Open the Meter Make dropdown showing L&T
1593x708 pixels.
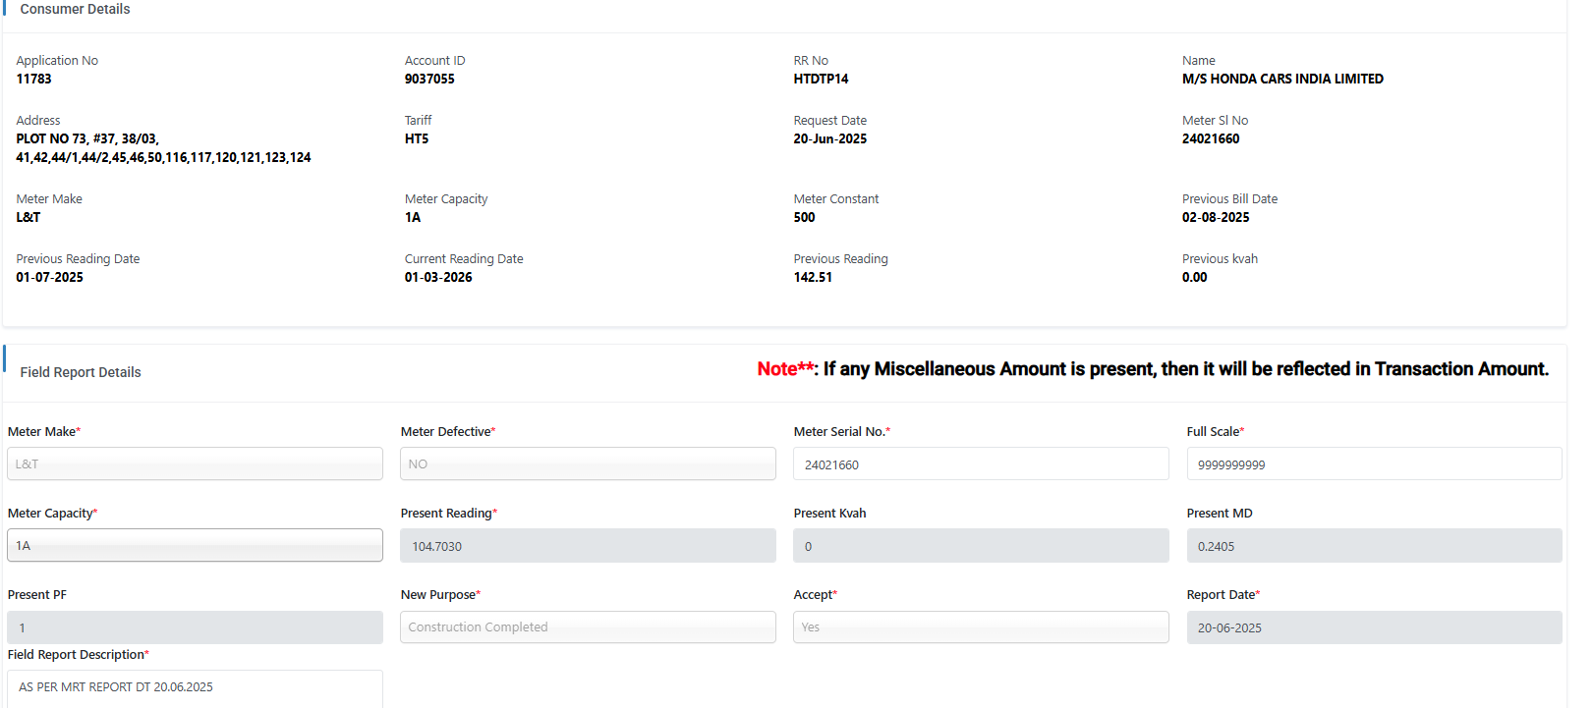tap(195, 463)
